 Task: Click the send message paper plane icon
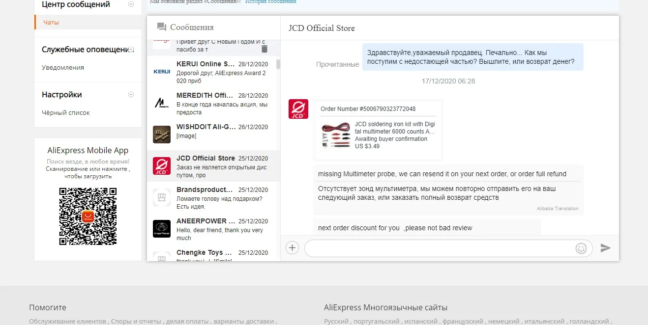606,248
